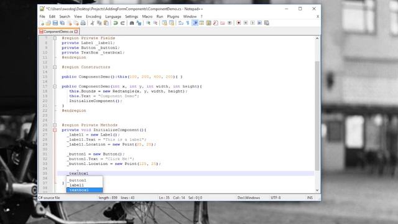Viewport: 398px width, 224px height.
Task: Click the Print toolbar icon
Action: pos(83,23)
